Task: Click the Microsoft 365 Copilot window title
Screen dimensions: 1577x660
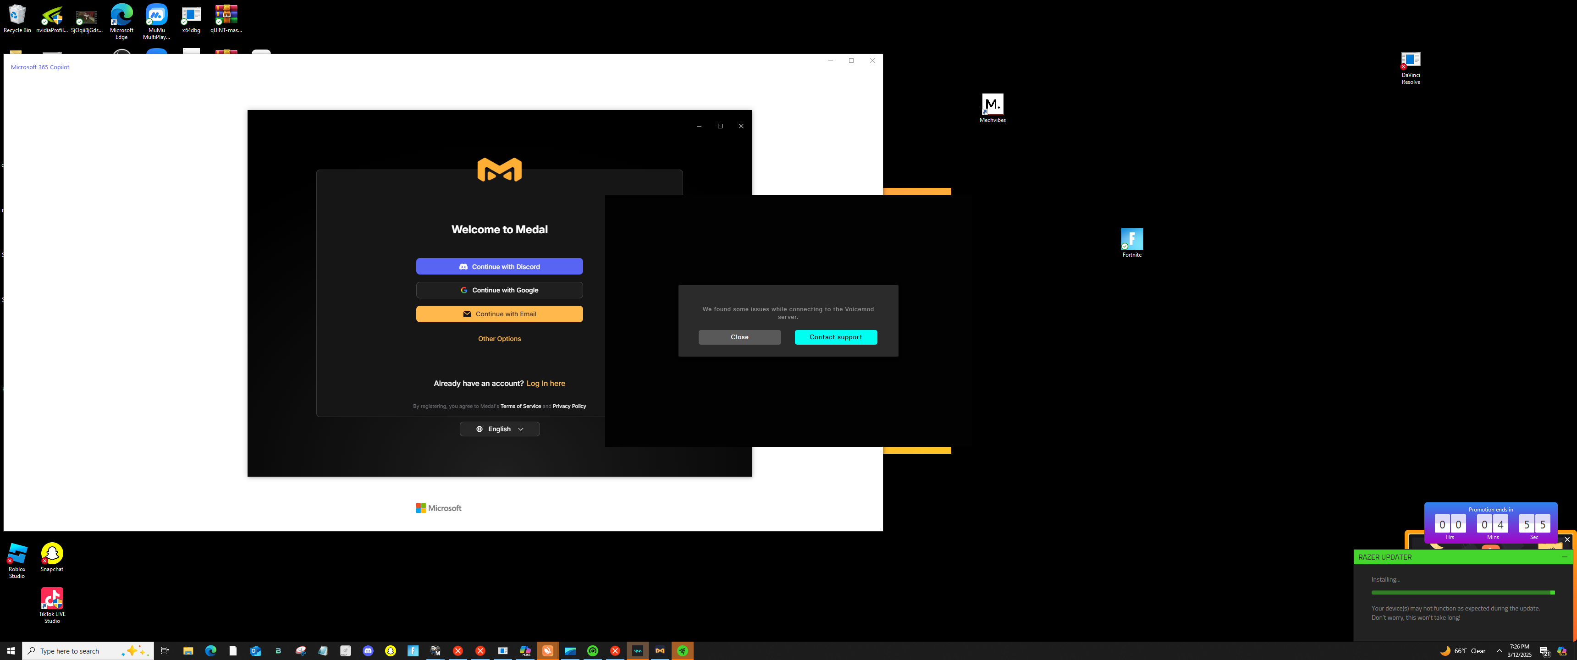Action: 40,67
